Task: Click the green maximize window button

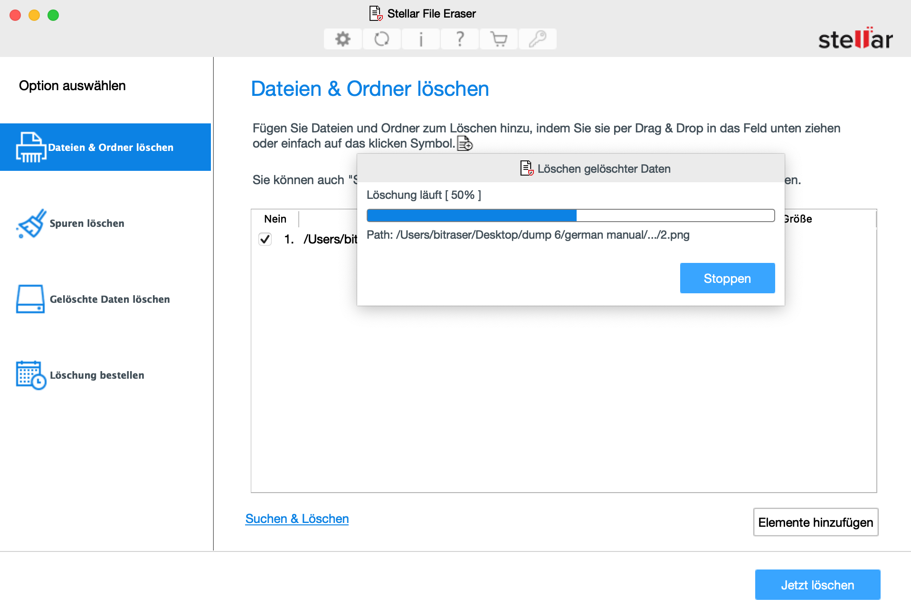Action: [53, 15]
